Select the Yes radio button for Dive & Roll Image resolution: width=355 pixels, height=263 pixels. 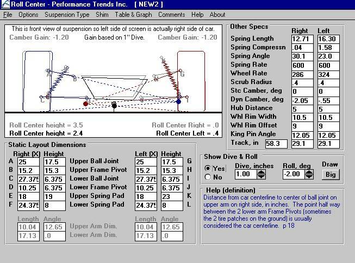208,169
